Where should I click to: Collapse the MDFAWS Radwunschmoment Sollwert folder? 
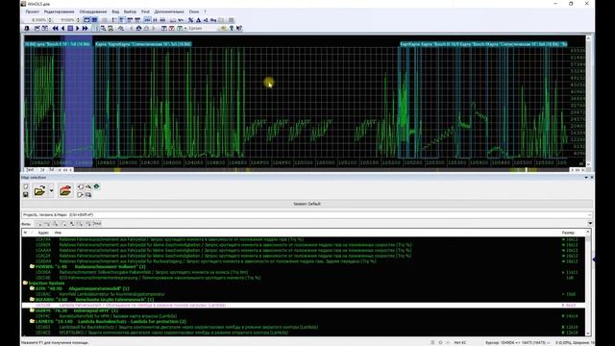(32, 266)
